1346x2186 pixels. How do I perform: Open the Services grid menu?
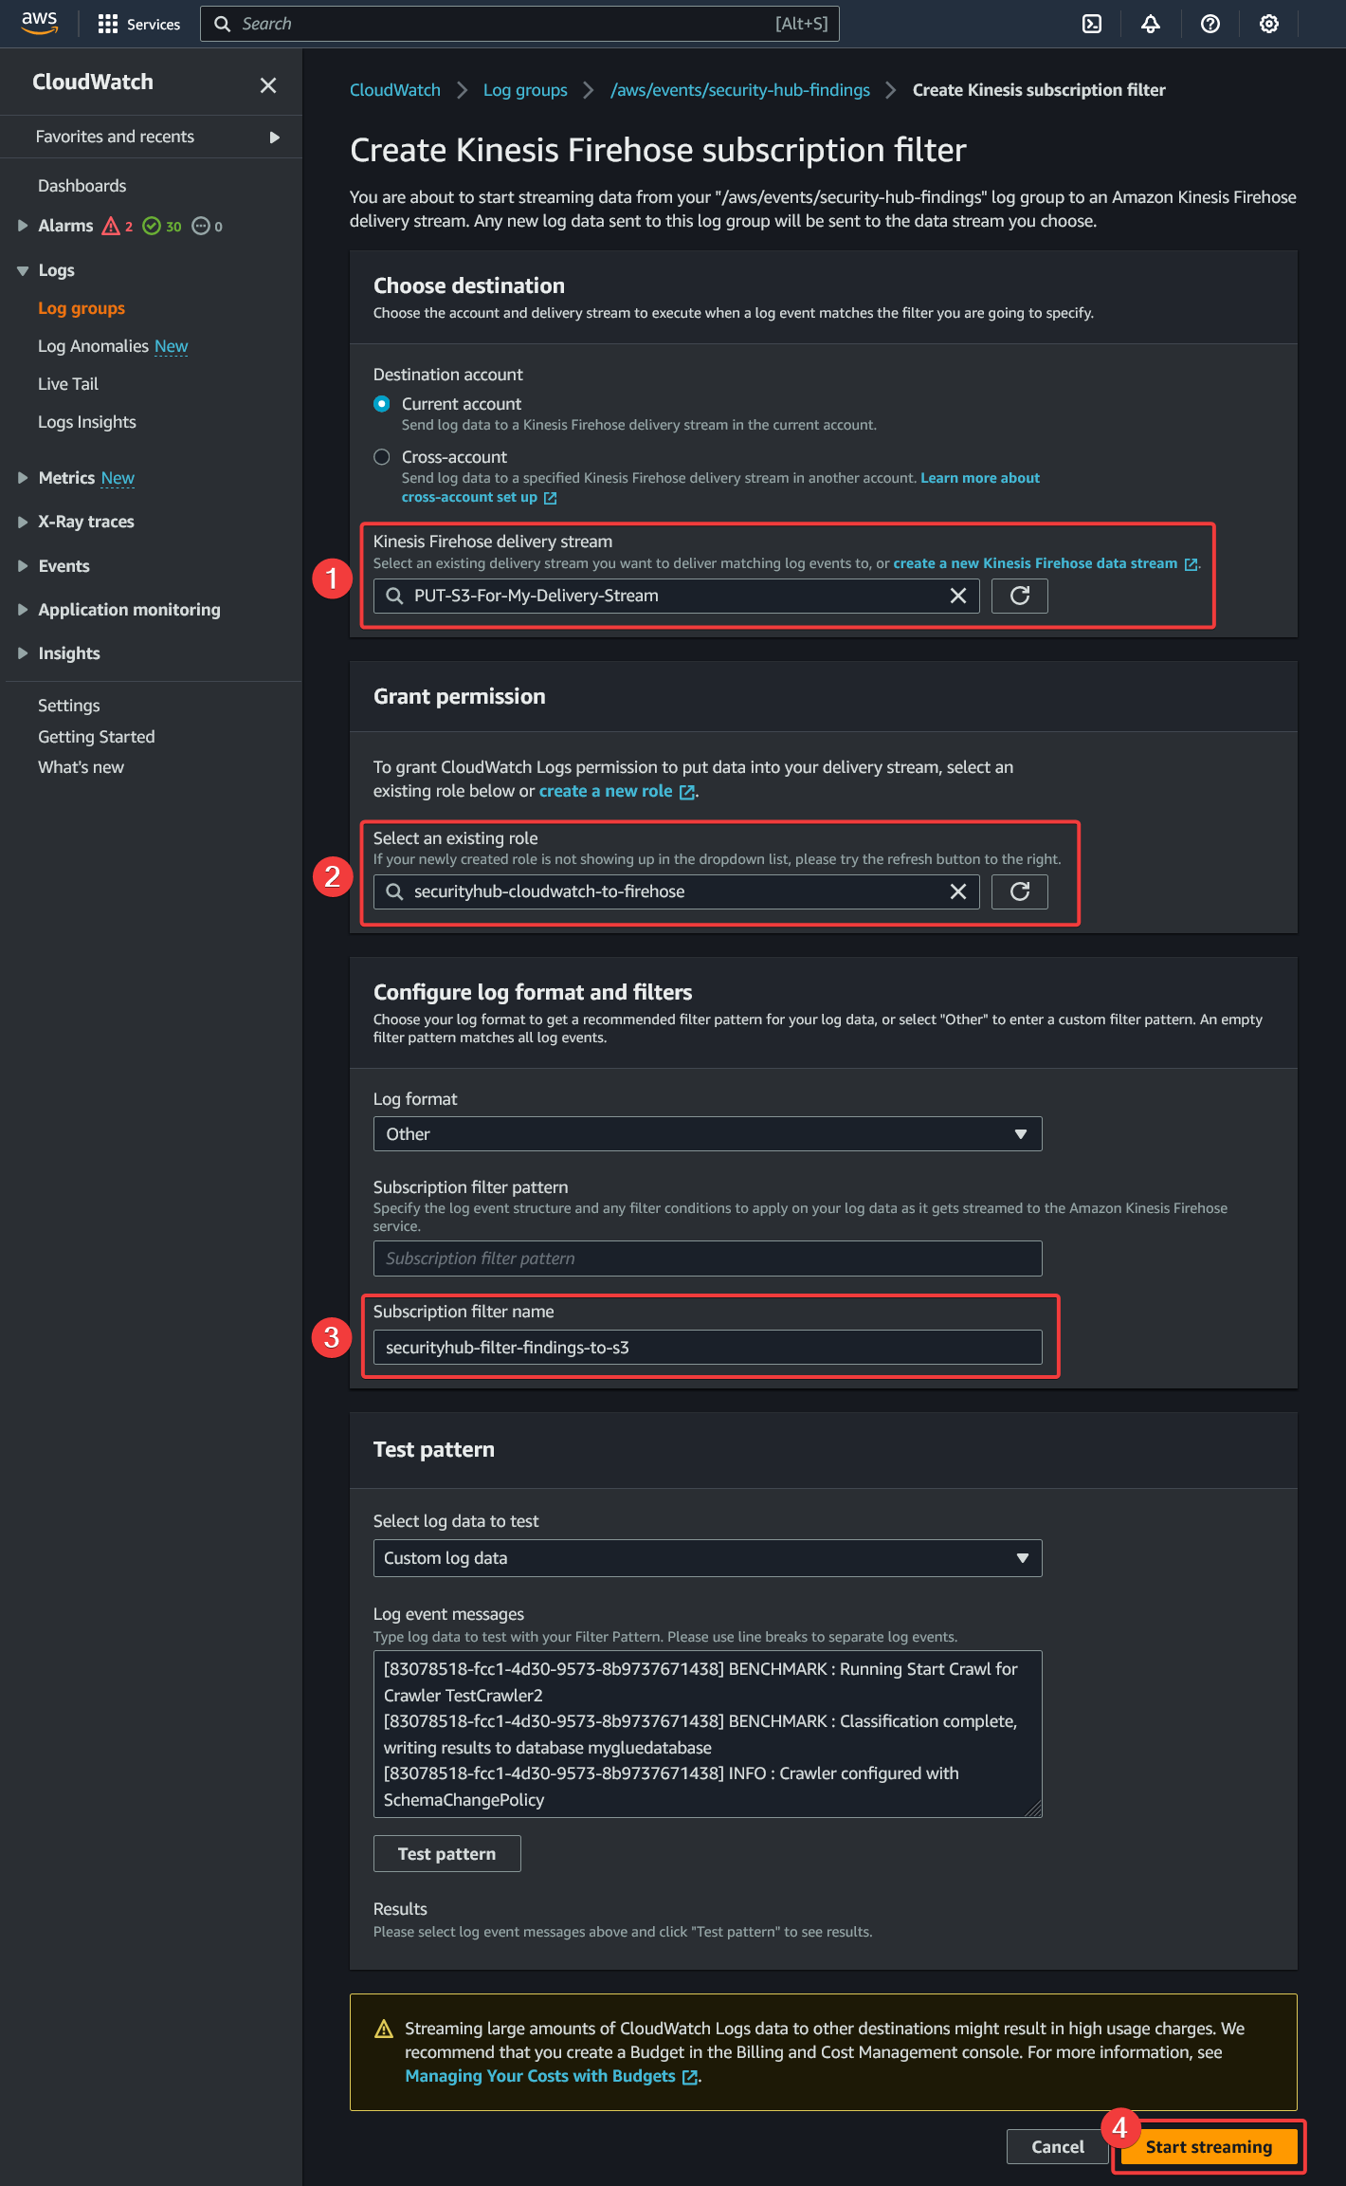tap(138, 24)
